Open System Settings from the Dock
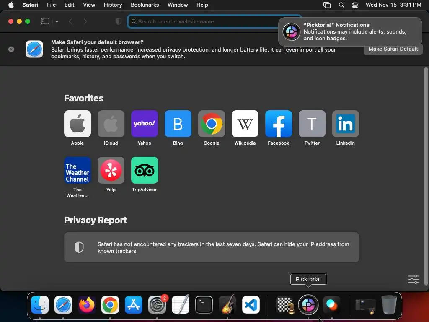Screen dimensions: 429x322 tap(157, 305)
